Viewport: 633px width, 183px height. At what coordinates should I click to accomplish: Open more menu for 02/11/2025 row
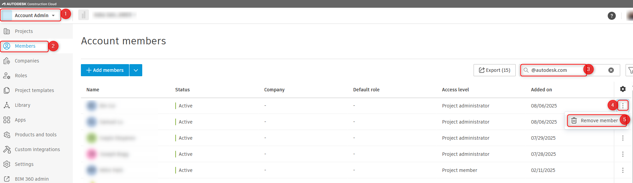623,170
